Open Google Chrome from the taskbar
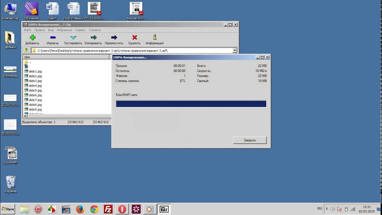382x215 pixels. [94, 209]
